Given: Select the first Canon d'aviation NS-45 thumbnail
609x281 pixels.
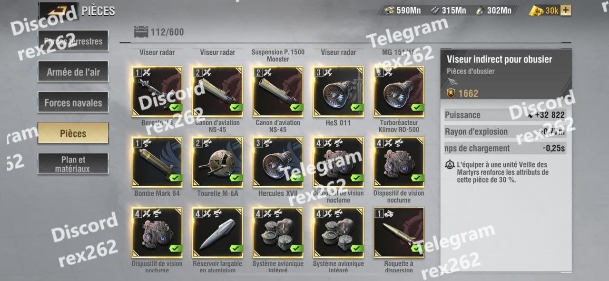Looking at the screenshot, I should tap(217, 92).
